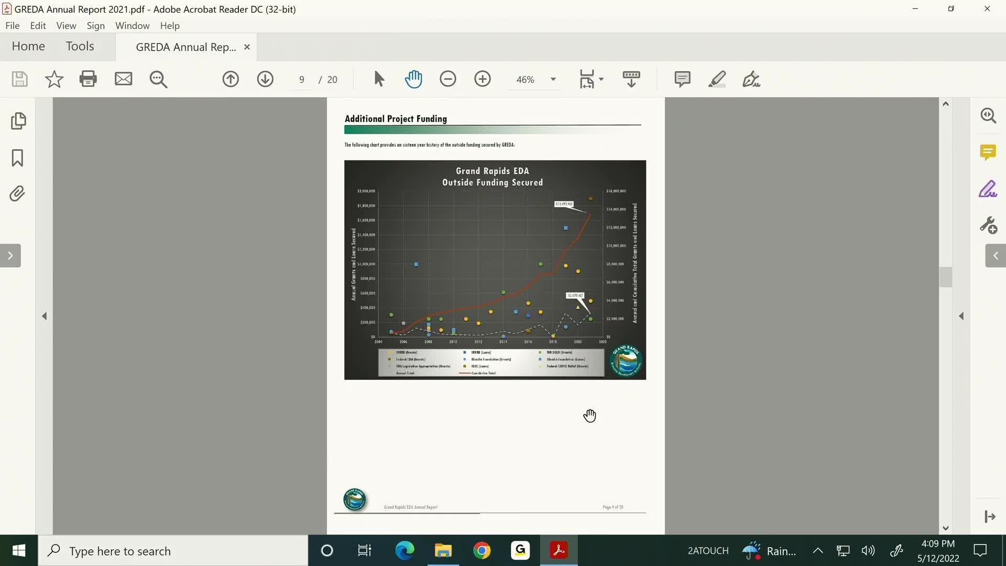Open the Sign menu
1006x566 pixels.
(95, 26)
